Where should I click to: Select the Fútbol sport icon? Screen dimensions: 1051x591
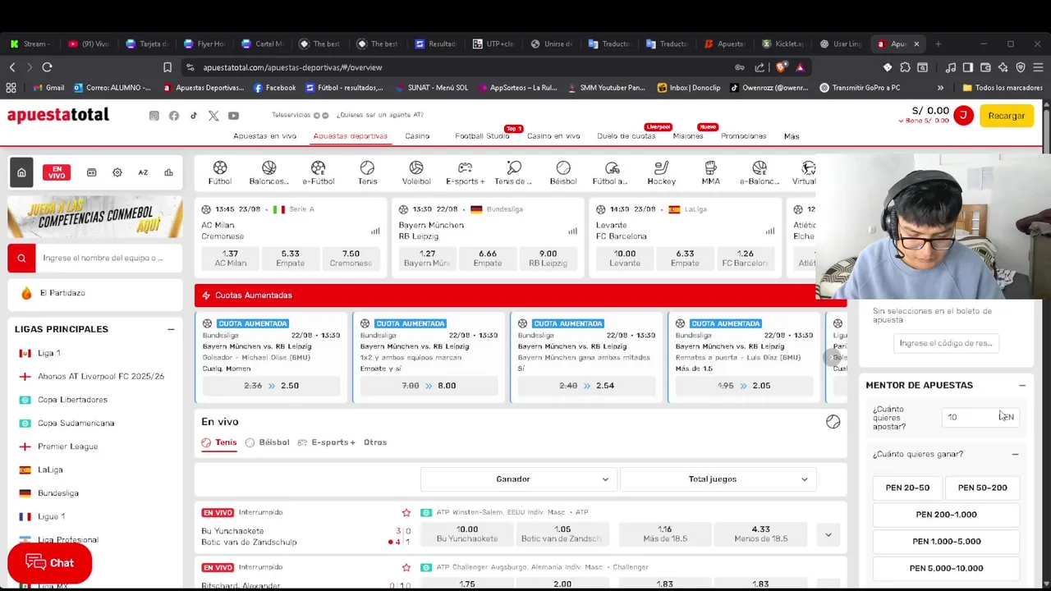click(x=219, y=172)
